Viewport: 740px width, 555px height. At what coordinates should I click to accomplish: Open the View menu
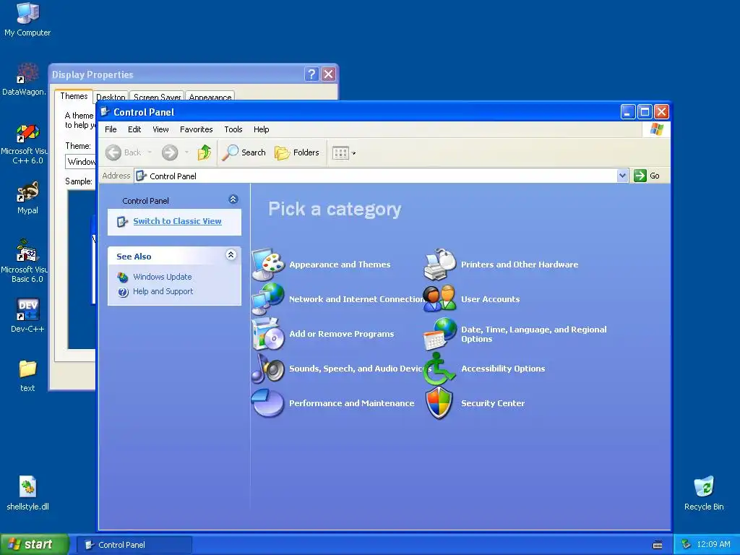(160, 129)
